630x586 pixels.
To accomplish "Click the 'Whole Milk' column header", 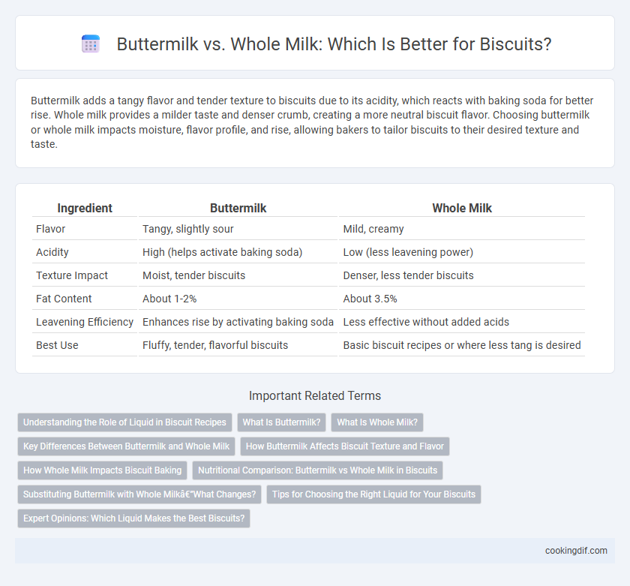I will 462,208.
